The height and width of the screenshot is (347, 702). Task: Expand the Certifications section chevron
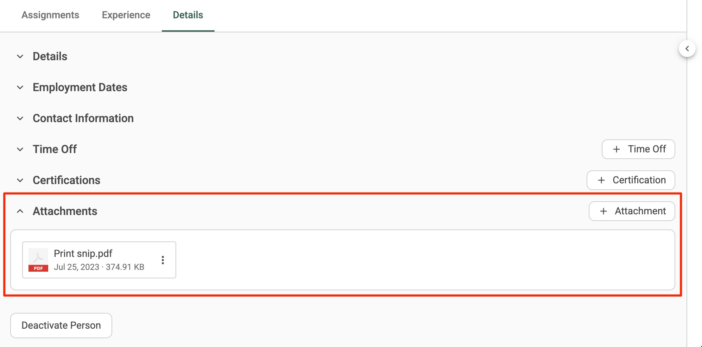[x=20, y=180]
